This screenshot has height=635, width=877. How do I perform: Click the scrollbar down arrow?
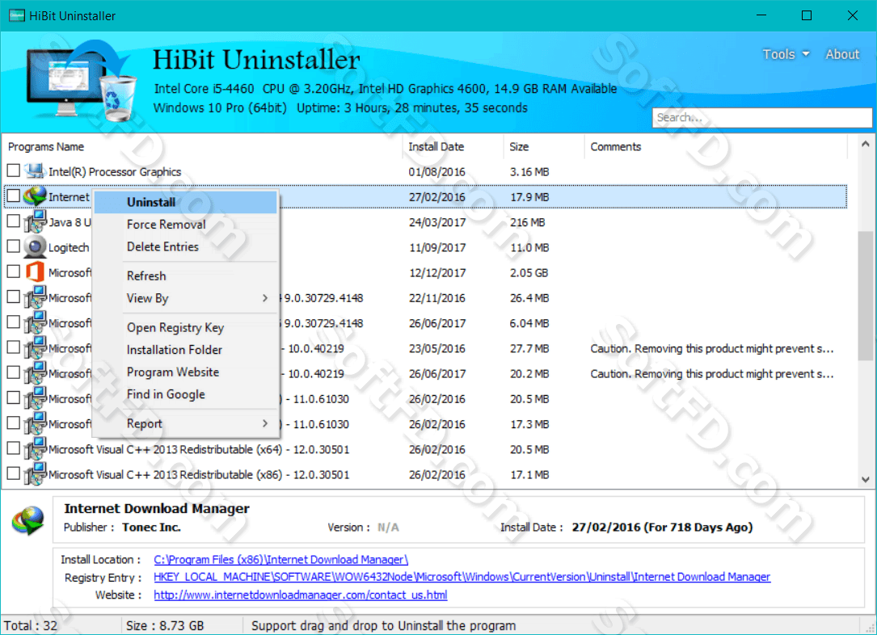[x=865, y=479]
